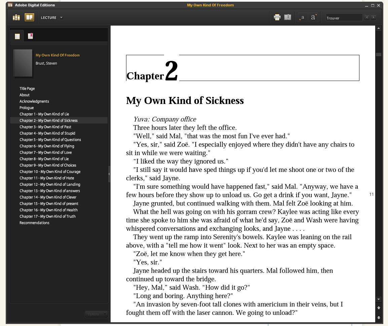Screen dimensions: 388x326
Task: Show the bookmarks panel tab
Action: (30, 36)
